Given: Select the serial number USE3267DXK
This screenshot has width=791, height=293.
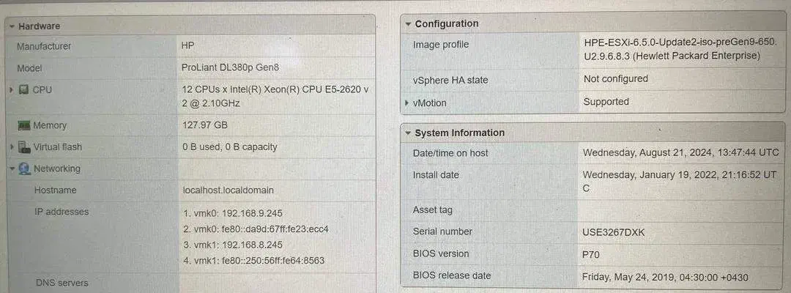Looking at the screenshot, I should (x=614, y=231).
